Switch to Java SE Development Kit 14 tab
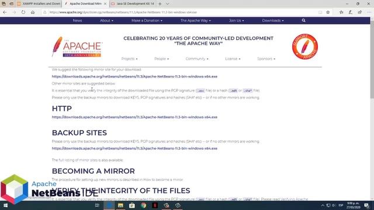374x210 pixels. pos(133,4)
